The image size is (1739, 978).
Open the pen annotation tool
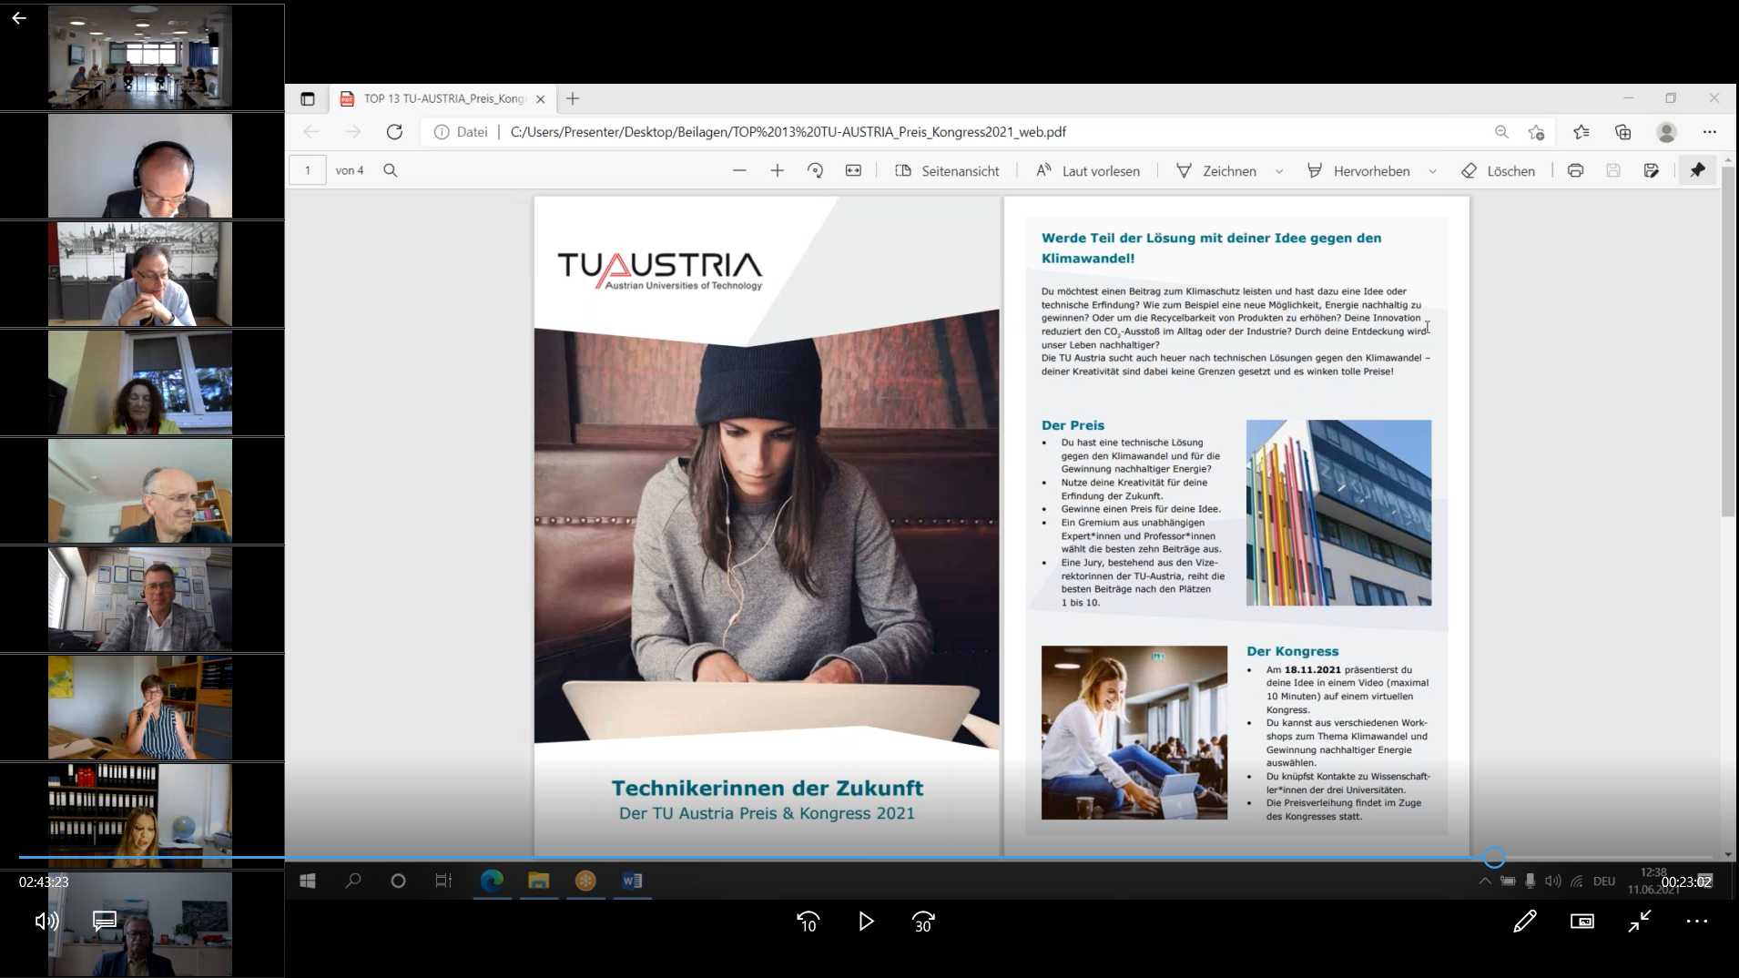[x=1525, y=922]
